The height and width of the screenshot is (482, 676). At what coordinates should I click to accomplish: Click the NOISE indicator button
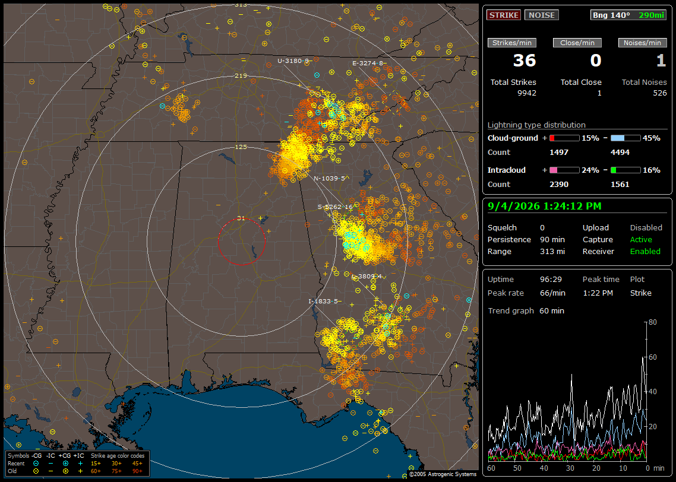click(x=542, y=15)
